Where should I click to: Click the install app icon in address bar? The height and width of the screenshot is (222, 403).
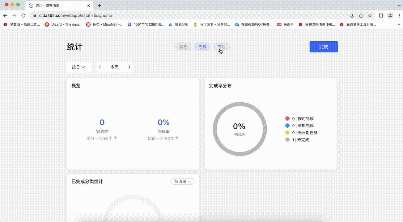[x=352, y=15]
